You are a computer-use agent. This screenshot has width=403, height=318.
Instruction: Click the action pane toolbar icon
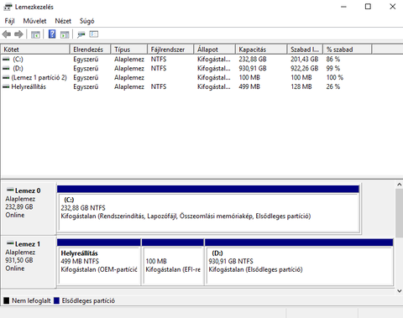[65, 34]
